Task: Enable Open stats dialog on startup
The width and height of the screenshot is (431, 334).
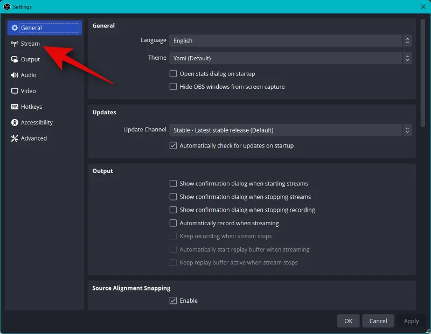Action: coord(173,74)
